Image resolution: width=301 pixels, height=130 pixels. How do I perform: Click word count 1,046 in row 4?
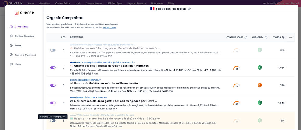(281, 103)
